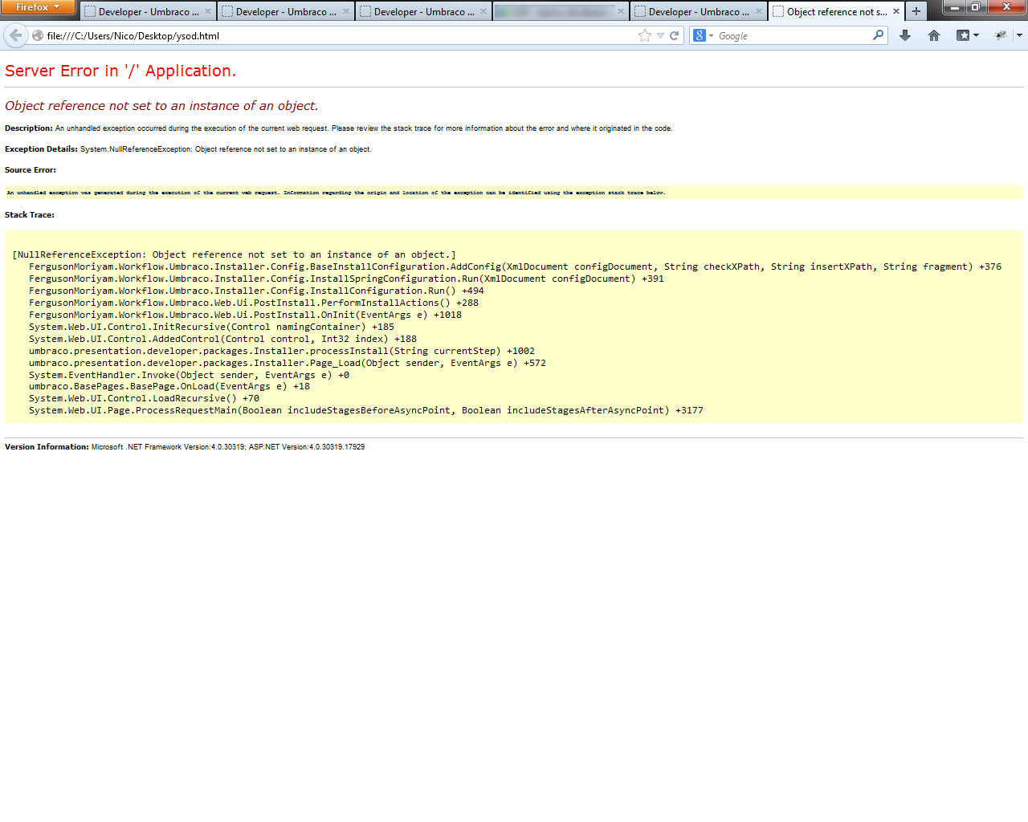Open the Downloads arrow icon
The height and width of the screenshot is (822, 1028).
(905, 35)
